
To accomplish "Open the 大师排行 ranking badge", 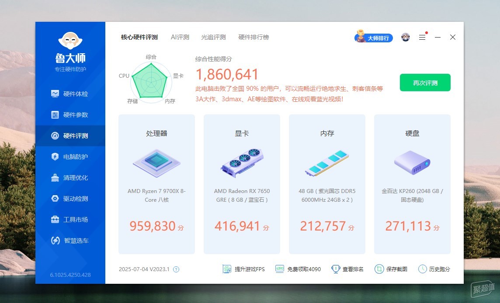I will (x=374, y=37).
